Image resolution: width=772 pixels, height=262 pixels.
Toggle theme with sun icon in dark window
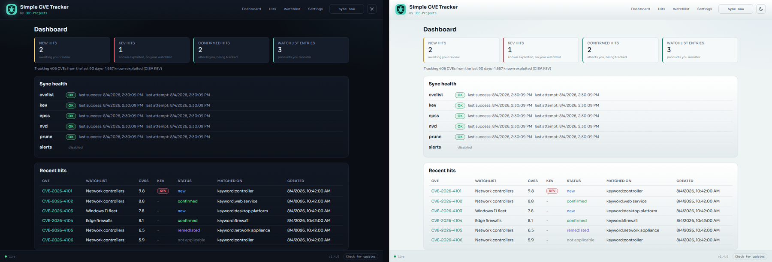point(372,9)
